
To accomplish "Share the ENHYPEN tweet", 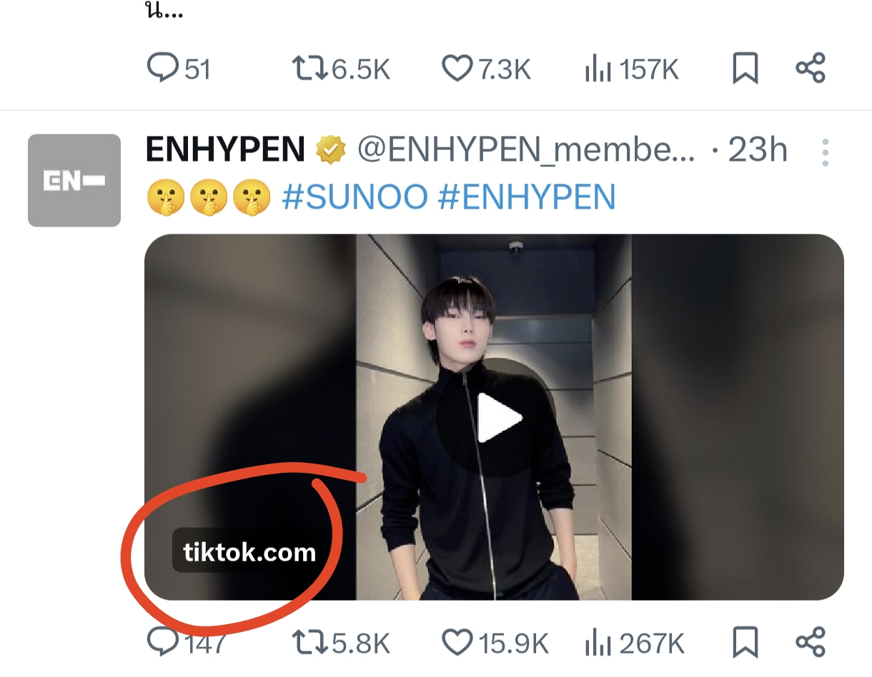I will [x=811, y=643].
